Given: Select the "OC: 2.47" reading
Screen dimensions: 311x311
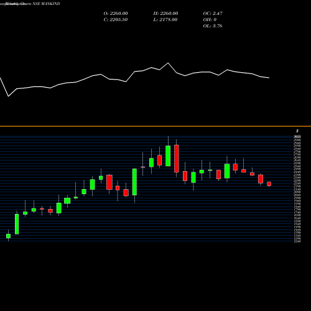Looking at the screenshot, I should pos(213,13).
